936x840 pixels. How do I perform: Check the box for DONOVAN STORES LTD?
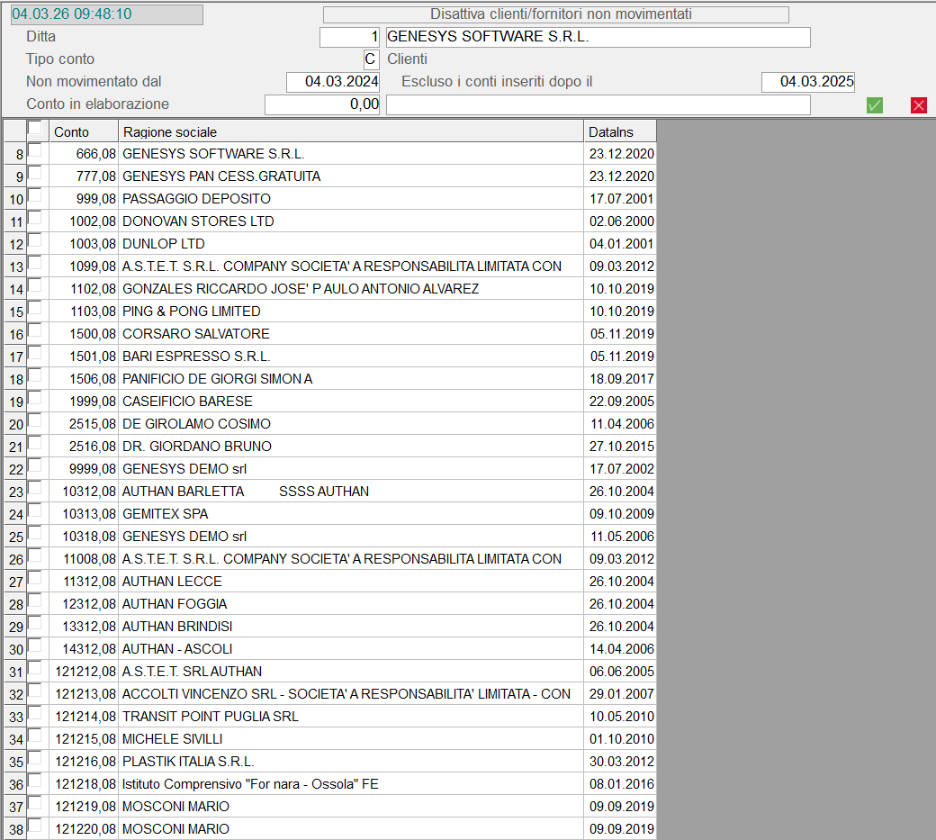pos(34,218)
